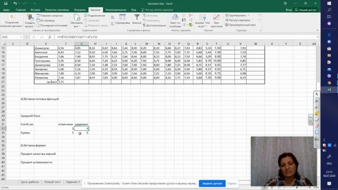The height and width of the screenshot is (190, 338).
Task: Open Анализ 'что если' dropdown
Action: tap(202, 21)
